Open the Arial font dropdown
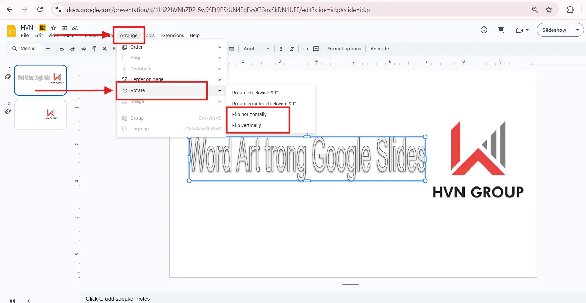 pos(256,49)
